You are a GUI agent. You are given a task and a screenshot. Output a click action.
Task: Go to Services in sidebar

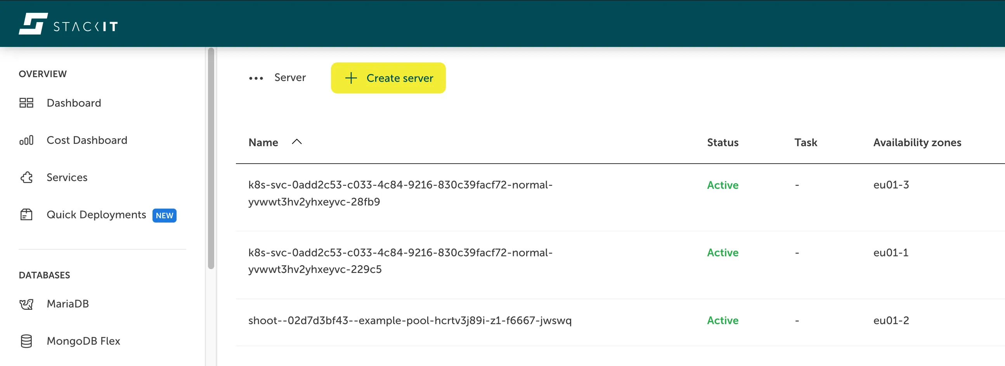coord(67,178)
